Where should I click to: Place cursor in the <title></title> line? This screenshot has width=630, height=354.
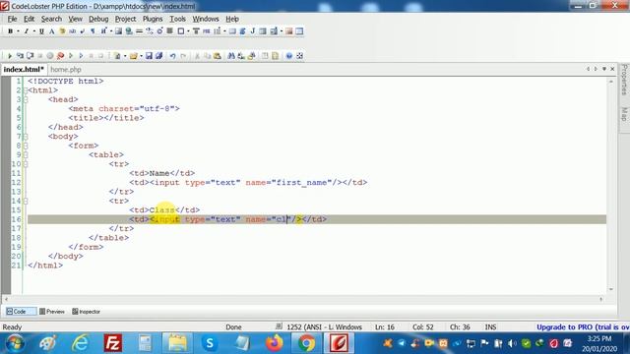click(106, 118)
